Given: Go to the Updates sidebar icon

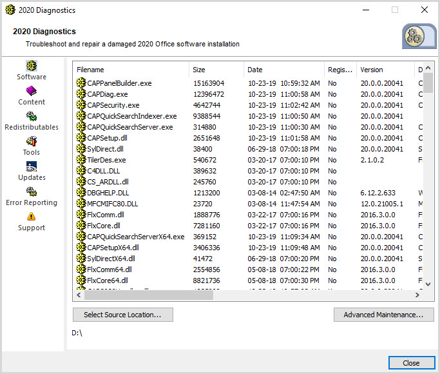Looking at the screenshot, I should [x=32, y=166].
